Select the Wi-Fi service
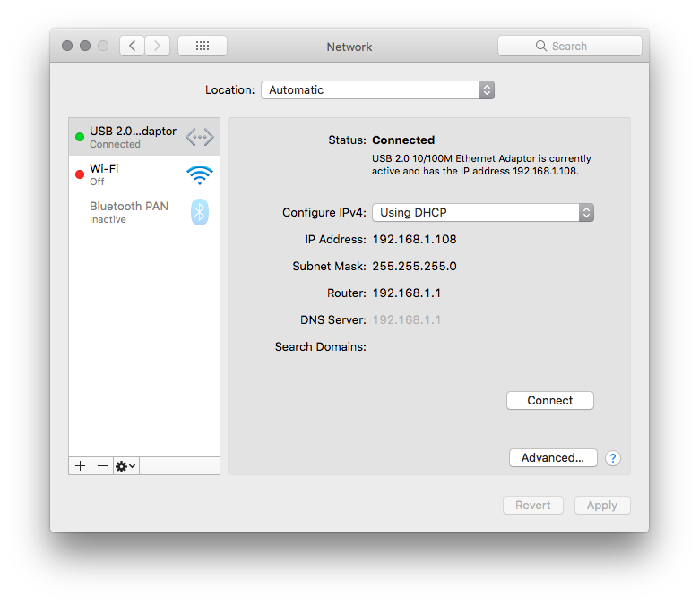 pyautogui.click(x=144, y=174)
